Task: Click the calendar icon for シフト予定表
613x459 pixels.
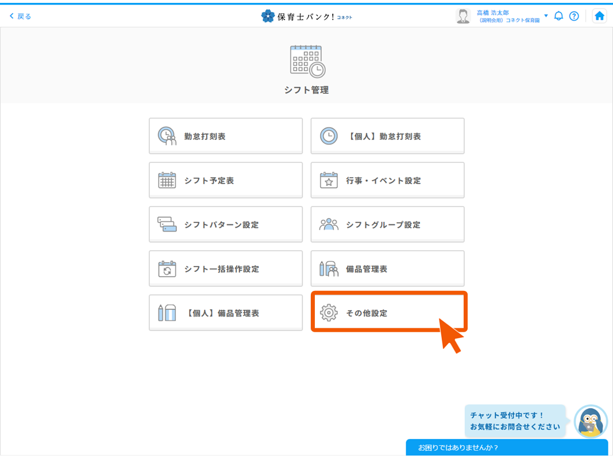Action: tap(167, 180)
